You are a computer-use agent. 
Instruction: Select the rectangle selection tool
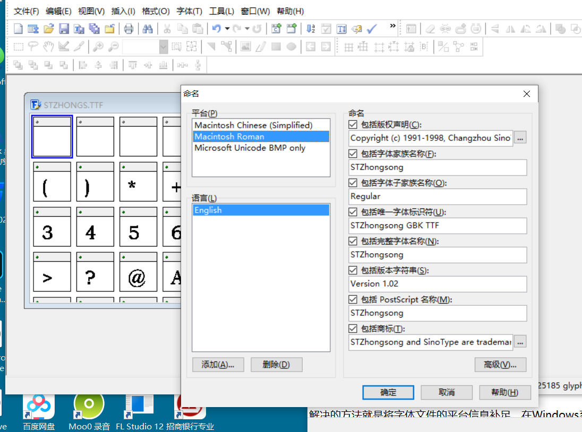click(x=18, y=47)
